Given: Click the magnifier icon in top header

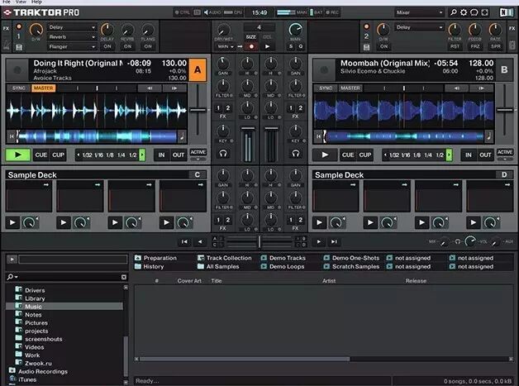Looking at the screenshot, I should (x=453, y=12).
